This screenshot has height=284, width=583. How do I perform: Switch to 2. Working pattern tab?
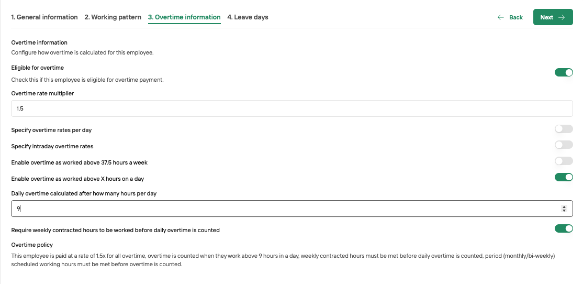point(113,17)
